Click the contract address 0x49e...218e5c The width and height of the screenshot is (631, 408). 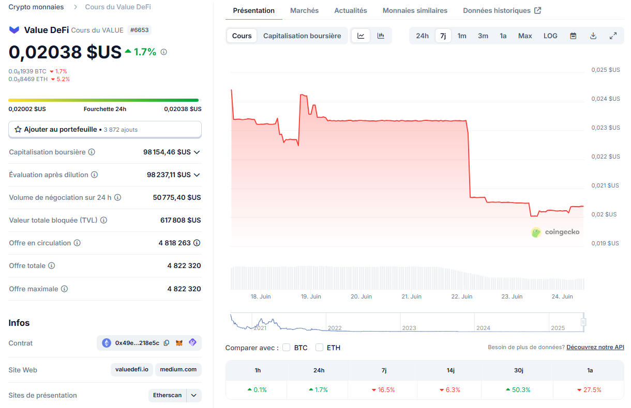(137, 343)
